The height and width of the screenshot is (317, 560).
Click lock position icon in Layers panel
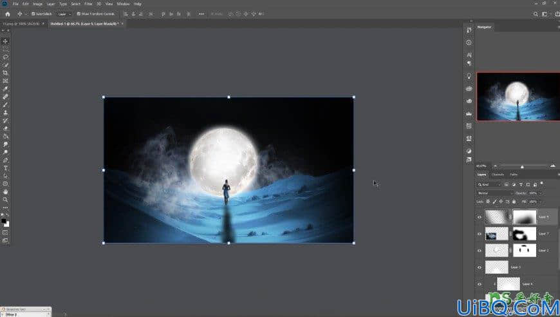pos(501,202)
